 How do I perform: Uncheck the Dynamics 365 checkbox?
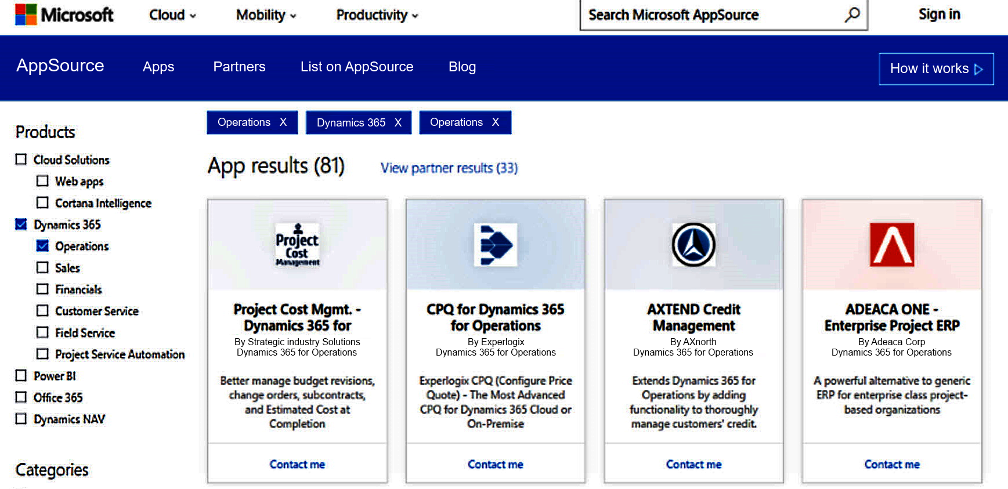click(x=21, y=224)
